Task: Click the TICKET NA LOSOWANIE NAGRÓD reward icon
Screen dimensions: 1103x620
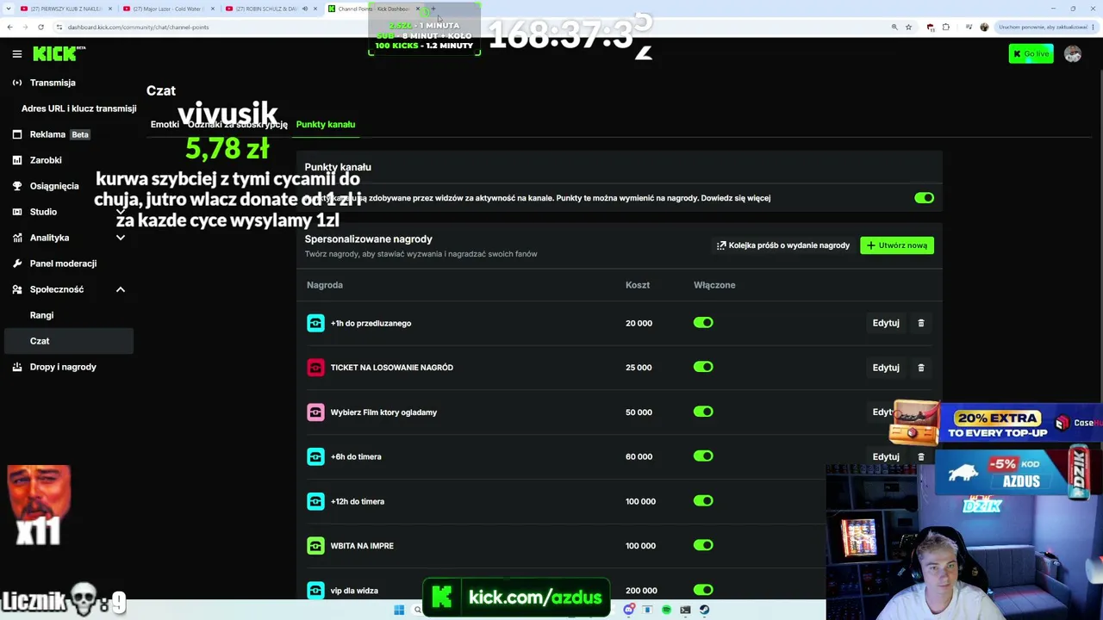Action: coord(315,368)
